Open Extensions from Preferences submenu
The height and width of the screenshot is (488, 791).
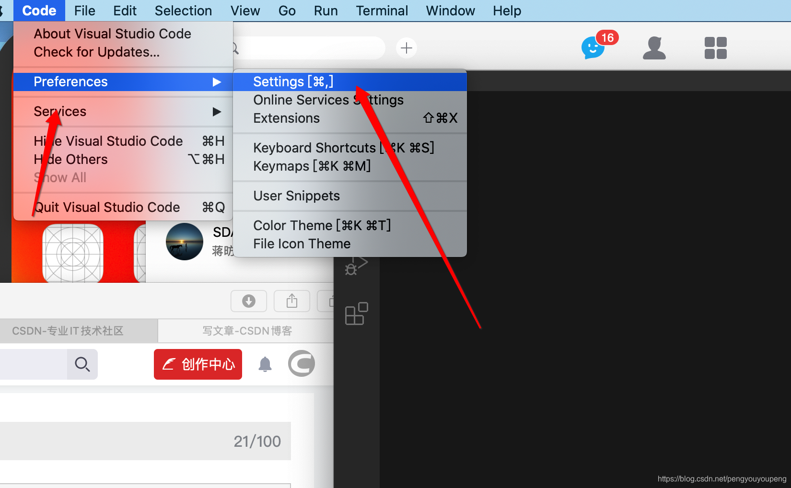click(349, 118)
